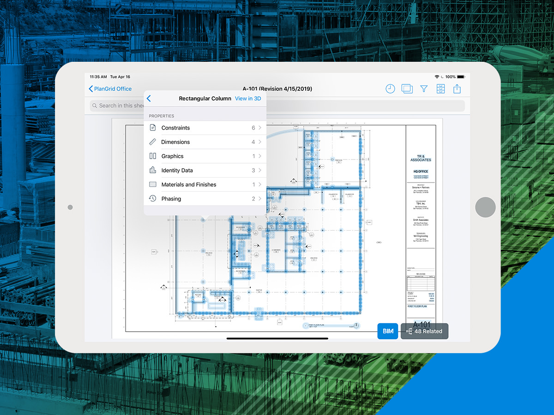Tap the back chevron in properties popover
The image size is (554, 415).
click(149, 99)
